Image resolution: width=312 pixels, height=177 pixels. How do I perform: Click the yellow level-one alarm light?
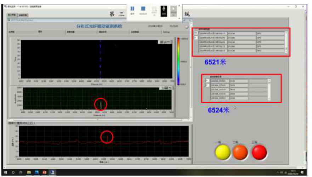click(223, 152)
